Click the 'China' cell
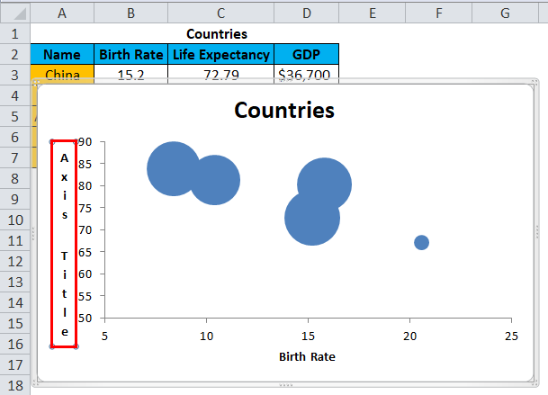Screen dimensions: 548x395 click(62, 74)
